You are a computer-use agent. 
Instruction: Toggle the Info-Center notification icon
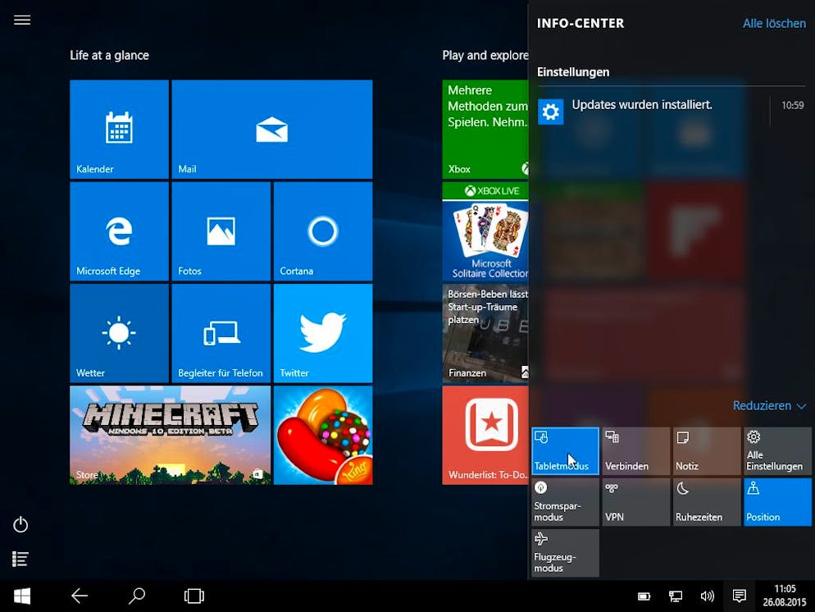coord(739,596)
